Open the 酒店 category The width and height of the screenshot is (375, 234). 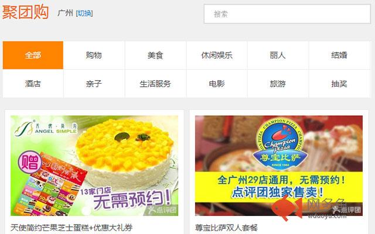click(x=33, y=84)
